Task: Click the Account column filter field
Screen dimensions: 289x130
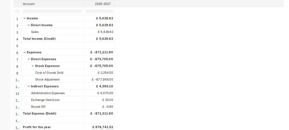Action: pos(52,11)
